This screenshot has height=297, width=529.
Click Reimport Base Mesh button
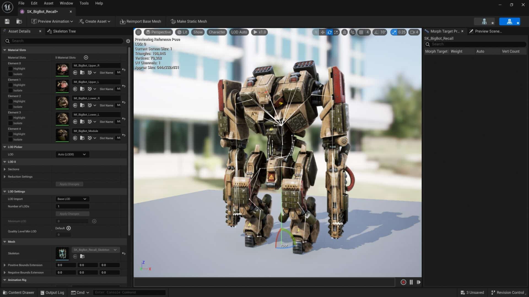141,21
